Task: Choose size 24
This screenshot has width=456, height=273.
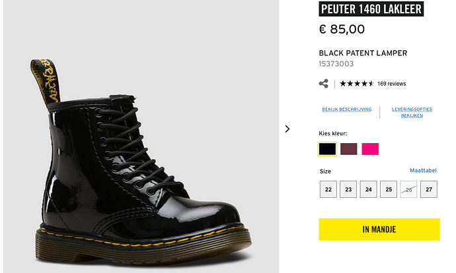Action: click(x=369, y=189)
